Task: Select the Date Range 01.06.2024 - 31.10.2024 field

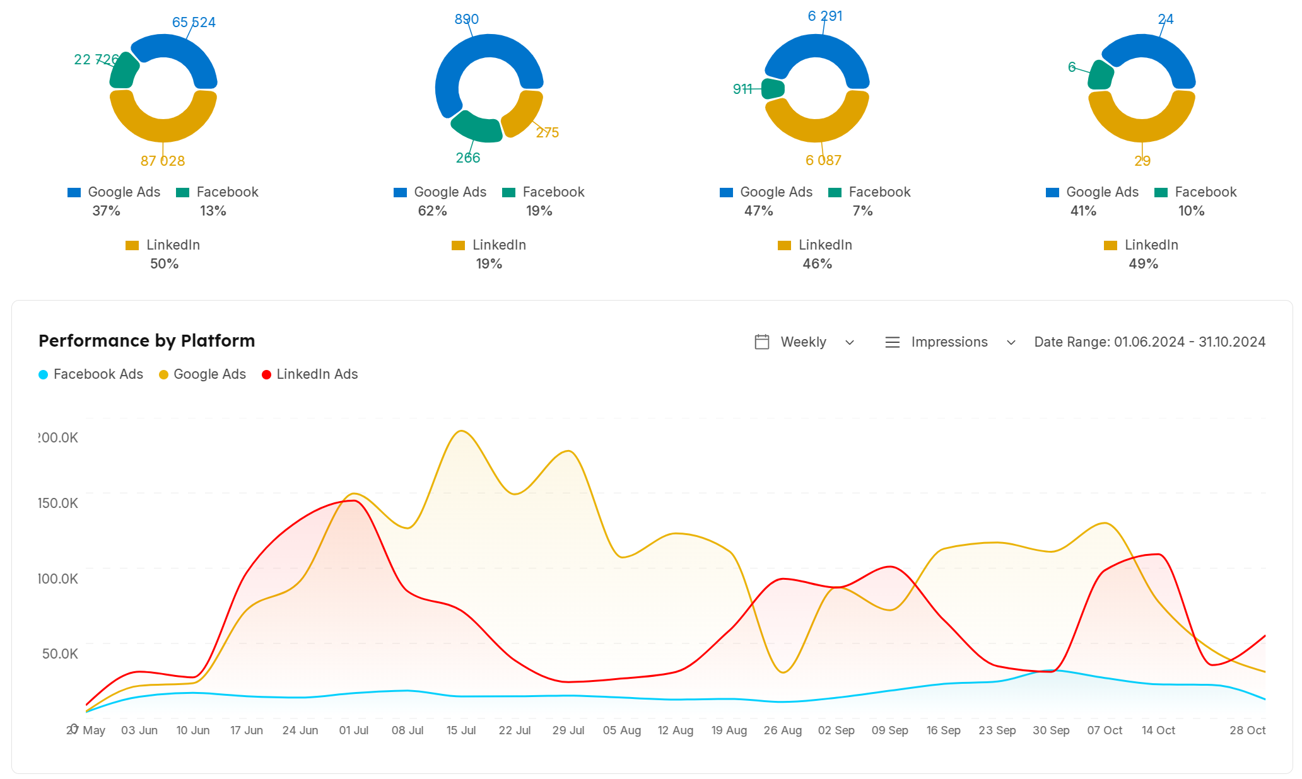Action: click(x=1149, y=342)
